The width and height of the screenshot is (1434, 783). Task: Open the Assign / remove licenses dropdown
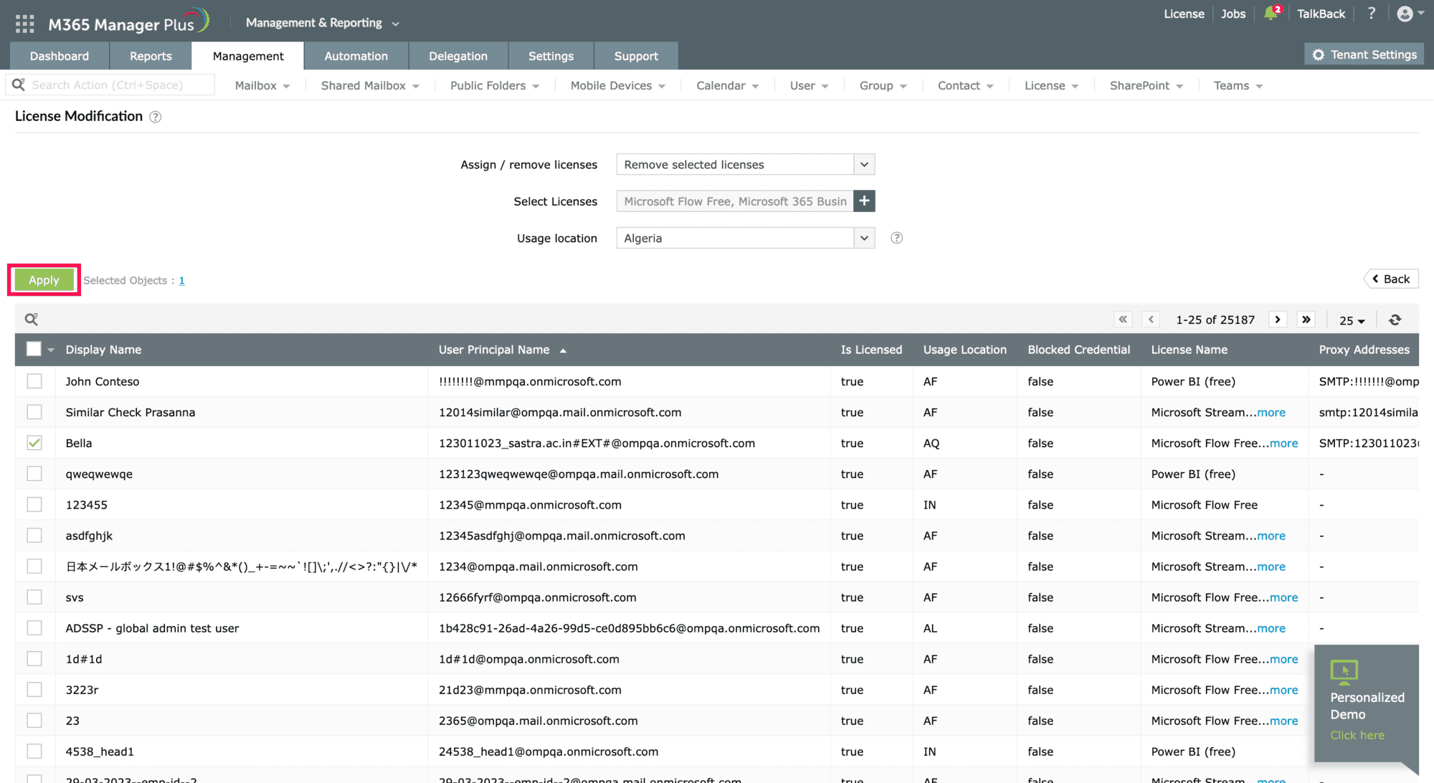745,165
